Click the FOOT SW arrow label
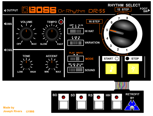 (145, 10)
